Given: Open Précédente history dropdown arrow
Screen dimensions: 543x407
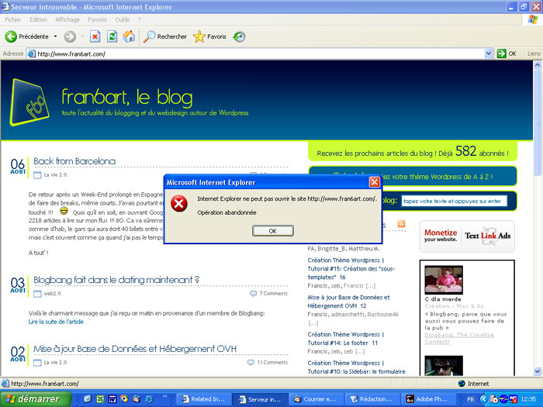Looking at the screenshot, I should tap(55, 36).
